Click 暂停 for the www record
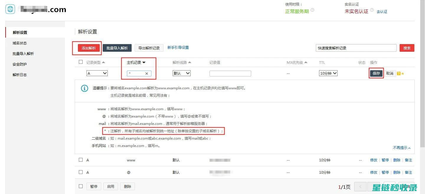Viewport: 425px width, 194px height. (385, 160)
